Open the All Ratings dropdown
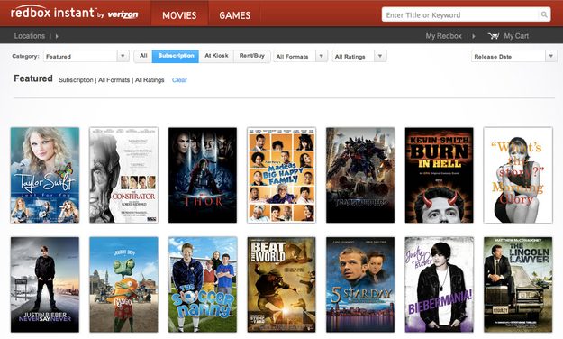The height and width of the screenshot is (339, 563). [x=359, y=56]
